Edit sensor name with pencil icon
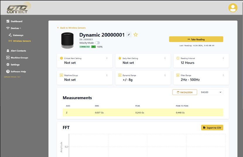243x157 pixels. [x=129, y=34]
